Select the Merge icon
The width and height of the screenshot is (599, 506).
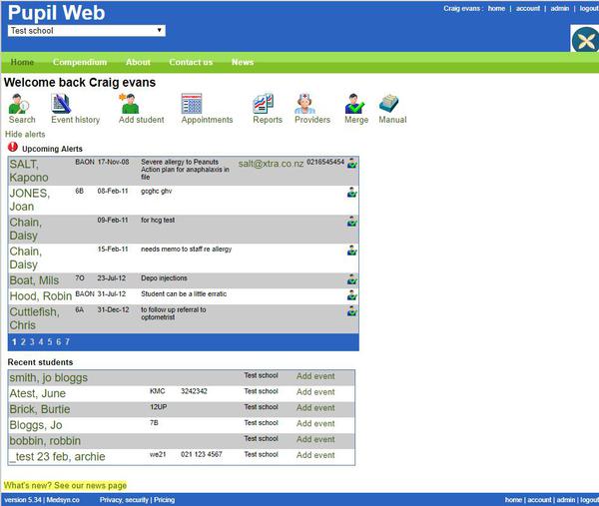tap(355, 103)
